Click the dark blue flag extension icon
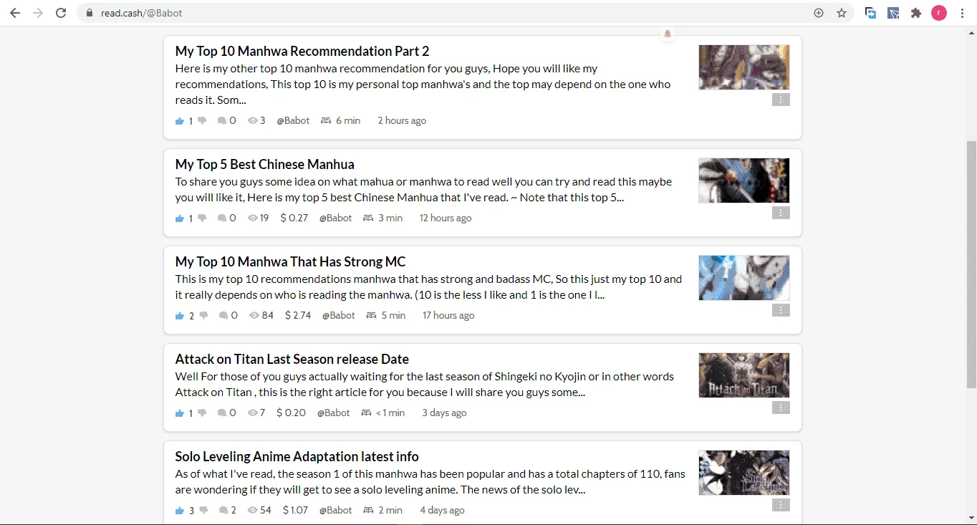The height and width of the screenshot is (525, 977). tap(893, 13)
